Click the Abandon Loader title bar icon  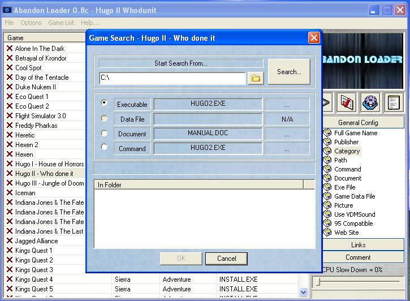click(7, 10)
